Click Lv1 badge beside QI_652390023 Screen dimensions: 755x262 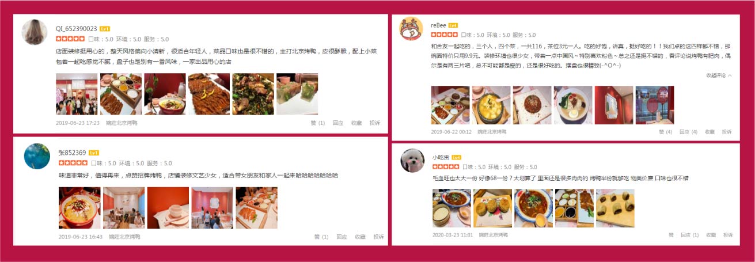coord(105,28)
